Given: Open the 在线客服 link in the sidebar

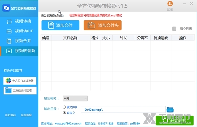Looking at the screenshot, I should (x=26, y=115).
